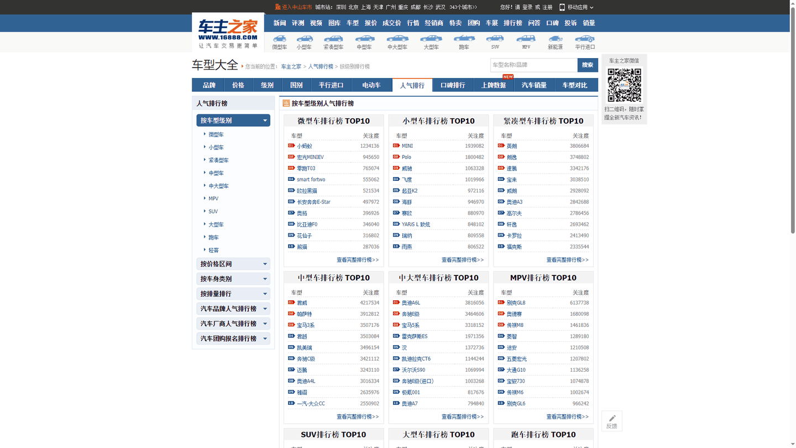Expand the 343个城市 city list

coord(463,7)
